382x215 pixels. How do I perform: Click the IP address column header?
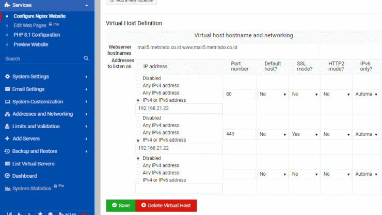155,66
